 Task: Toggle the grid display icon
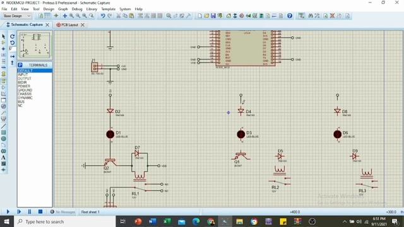[47, 16]
